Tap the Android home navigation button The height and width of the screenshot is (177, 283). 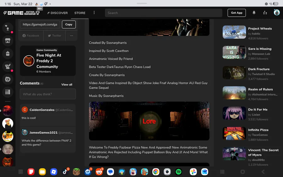pyautogui.click(x=242, y=172)
